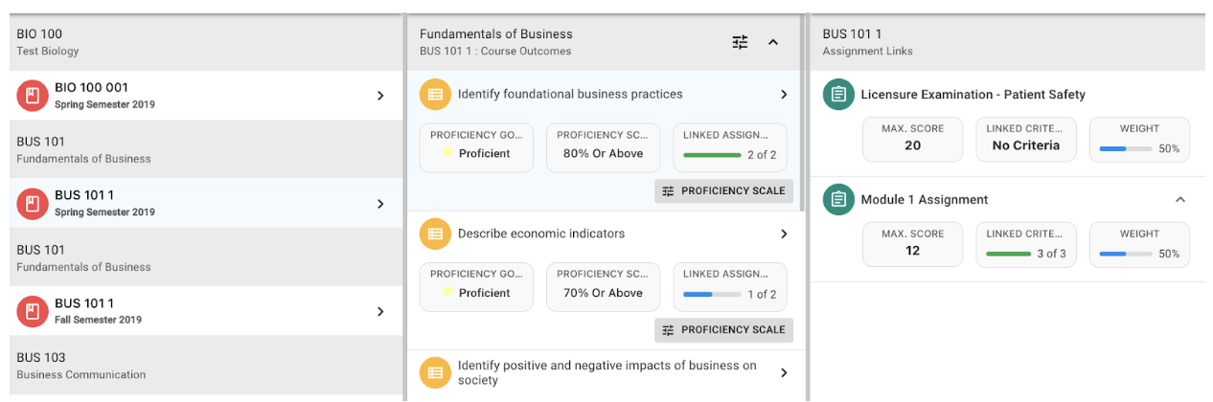Viewport: 1213px width, 402px height.
Task: Collapse Module 1 Assignment details
Action: click(x=1180, y=200)
